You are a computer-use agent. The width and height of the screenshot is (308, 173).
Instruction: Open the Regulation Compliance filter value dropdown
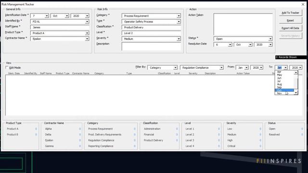[221, 68]
